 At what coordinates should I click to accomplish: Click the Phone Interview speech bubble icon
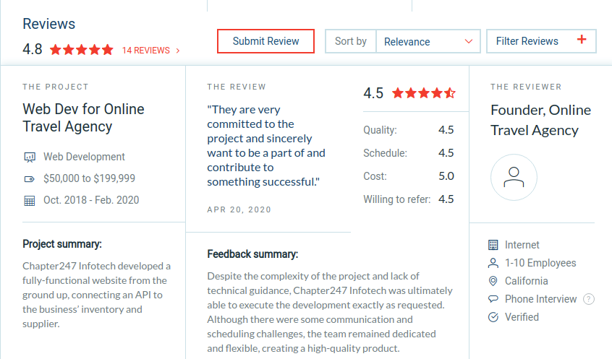[x=493, y=299]
